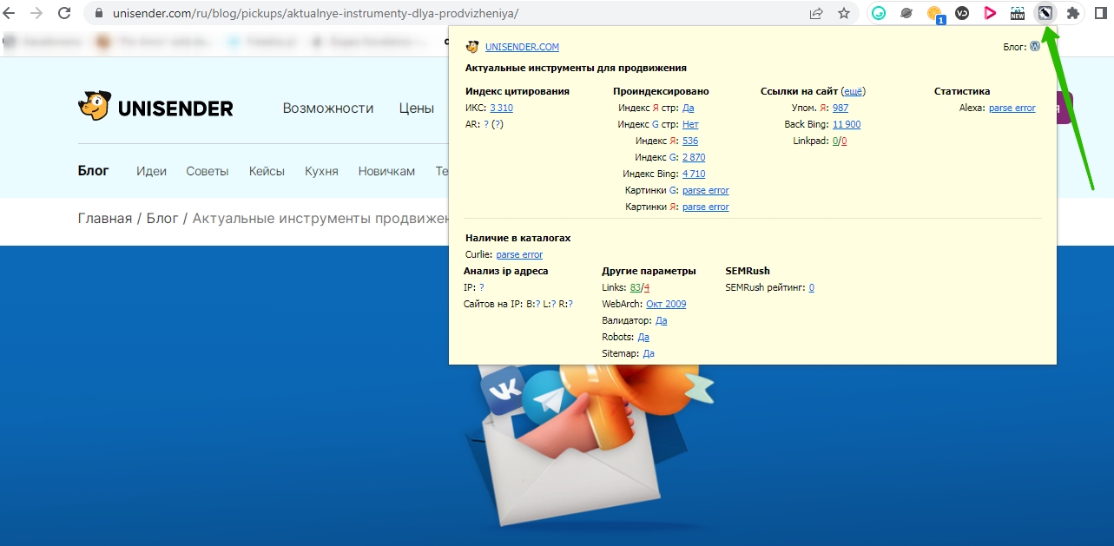This screenshot has width=1114, height=546.
Task: Click the Индекс цитирования heading
Action: point(517,91)
